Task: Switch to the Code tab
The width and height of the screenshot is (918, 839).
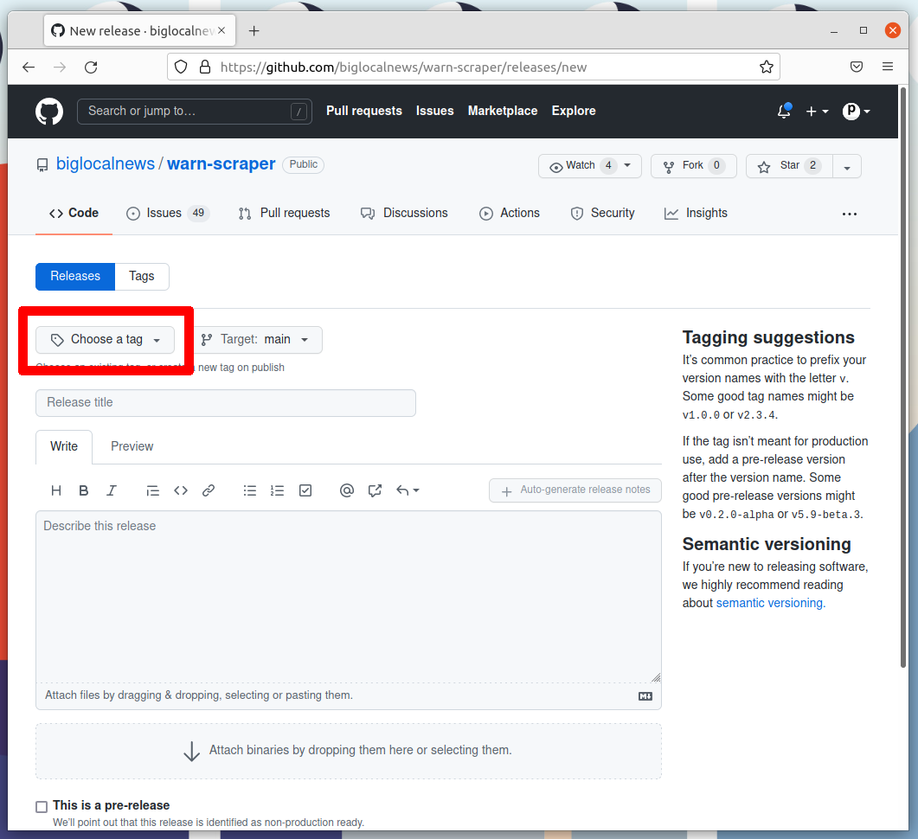Action: coord(74,214)
